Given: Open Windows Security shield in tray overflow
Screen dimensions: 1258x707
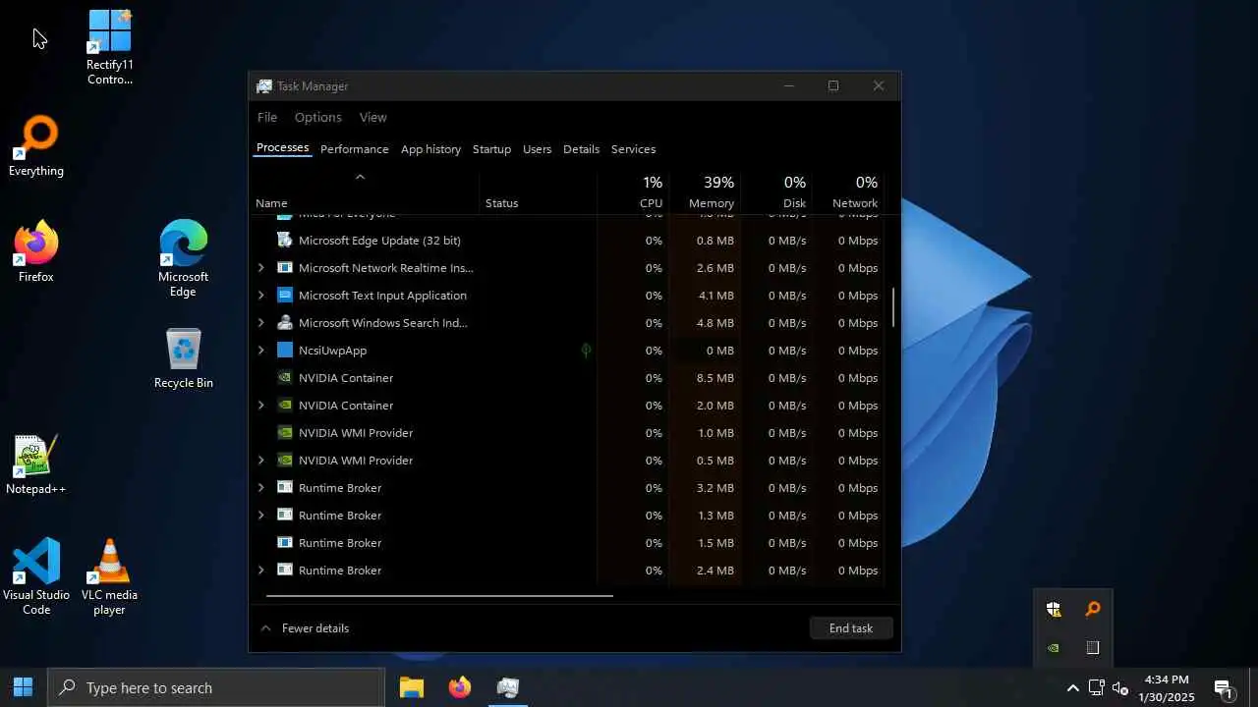Looking at the screenshot, I should click(x=1054, y=610).
